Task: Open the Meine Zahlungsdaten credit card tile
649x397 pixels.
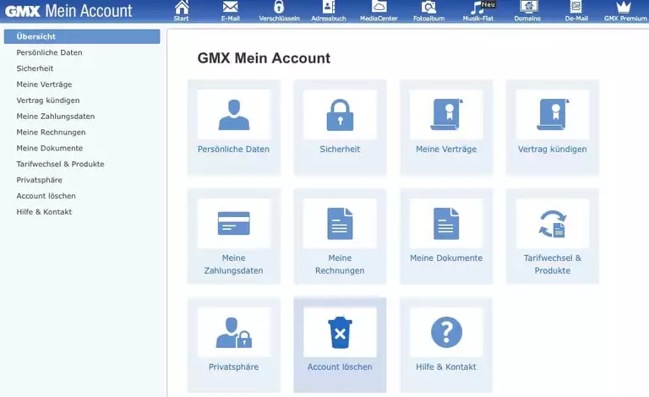Action: [x=234, y=236]
